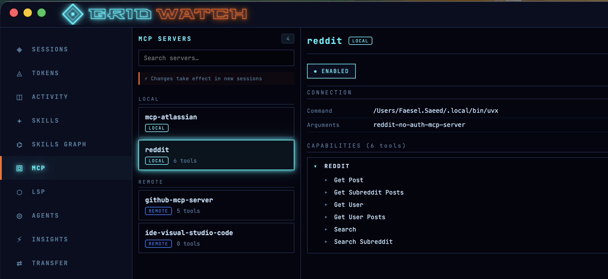Open the Transfer section
Image resolution: width=608 pixels, height=279 pixels.
point(66,263)
